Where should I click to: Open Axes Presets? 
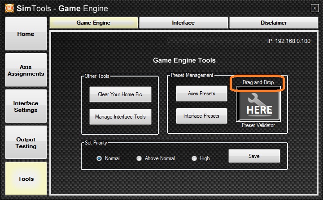click(201, 94)
